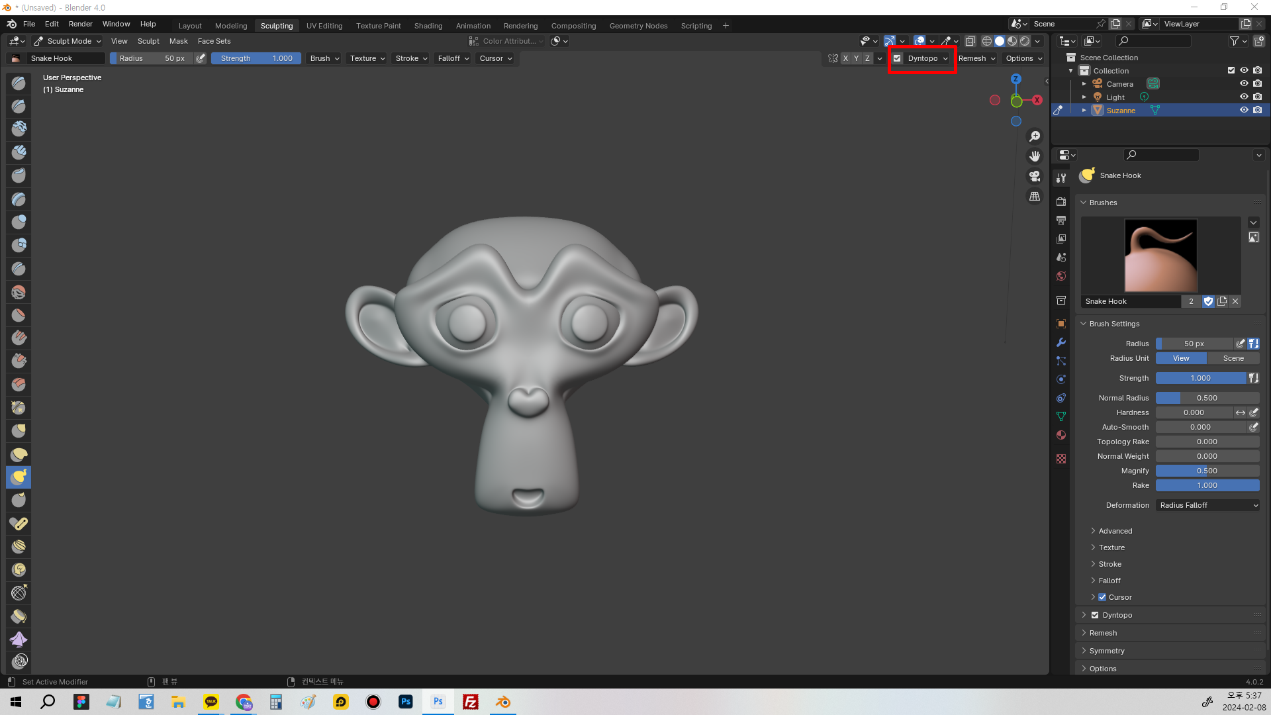Image resolution: width=1271 pixels, height=715 pixels.
Task: Open the header Options popover
Action: click(x=1023, y=58)
